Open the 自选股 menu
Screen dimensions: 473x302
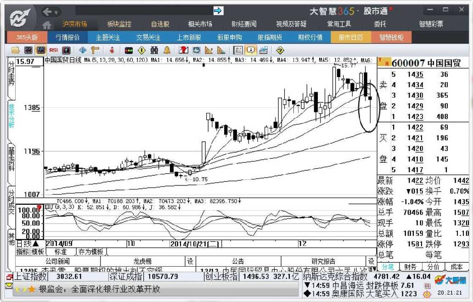[x=160, y=24]
